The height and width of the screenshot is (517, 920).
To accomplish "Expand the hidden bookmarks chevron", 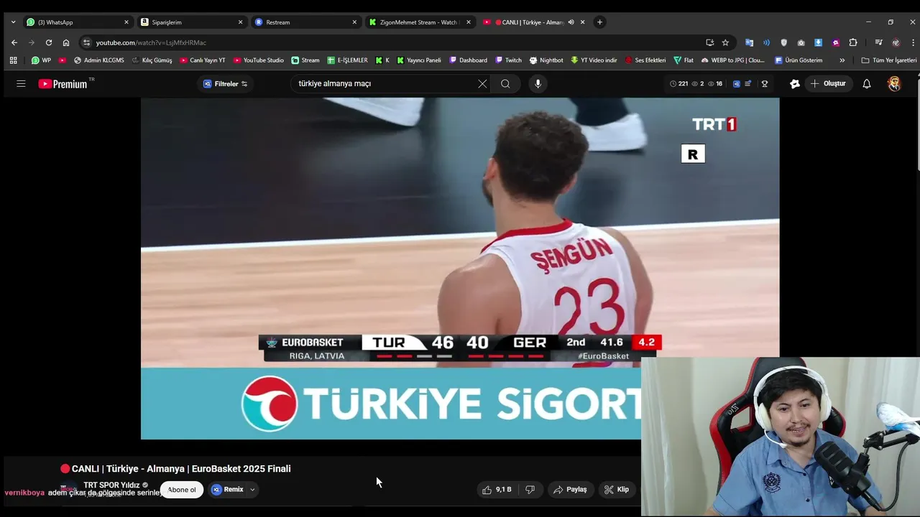I will (x=842, y=60).
